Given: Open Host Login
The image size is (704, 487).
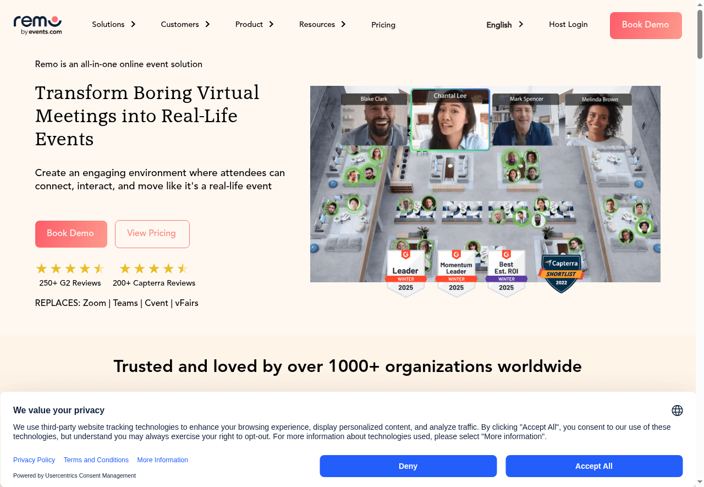Looking at the screenshot, I should [568, 24].
